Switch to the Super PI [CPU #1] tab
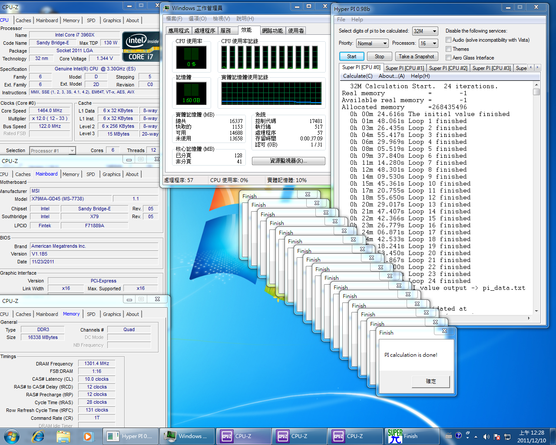Image resolution: width=556 pixels, height=445 pixels. 404,68
